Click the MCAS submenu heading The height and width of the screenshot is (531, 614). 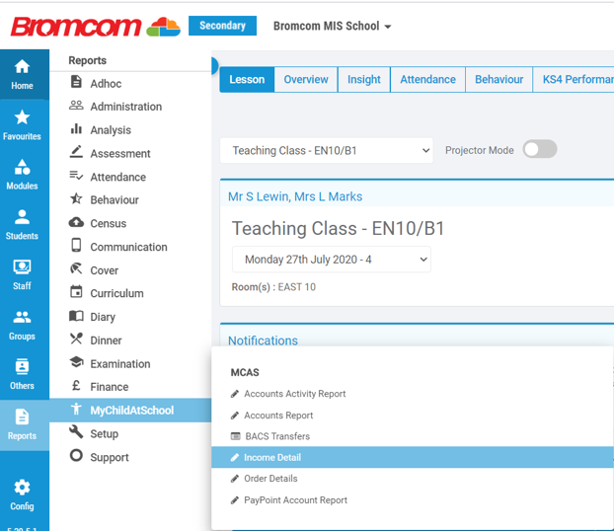click(x=245, y=372)
